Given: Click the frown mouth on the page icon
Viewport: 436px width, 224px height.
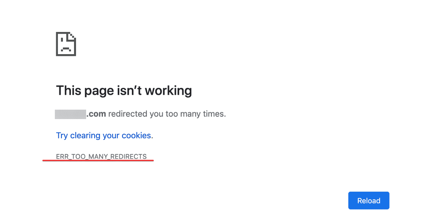Looking at the screenshot, I should [x=66, y=49].
